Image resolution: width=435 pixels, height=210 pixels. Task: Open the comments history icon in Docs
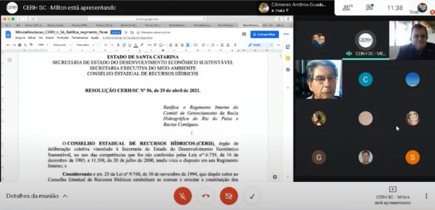(x=244, y=34)
